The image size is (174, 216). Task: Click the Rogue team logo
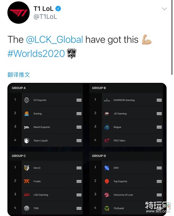(x=107, y=127)
